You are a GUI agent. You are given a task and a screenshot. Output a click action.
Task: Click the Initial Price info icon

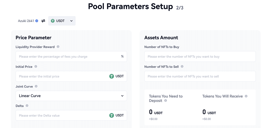tap(36, 67)
